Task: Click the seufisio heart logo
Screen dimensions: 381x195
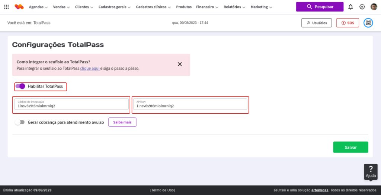Action: coord(19,7)
